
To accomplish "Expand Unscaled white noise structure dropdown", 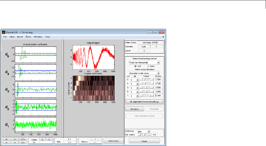I will point(144,73).
